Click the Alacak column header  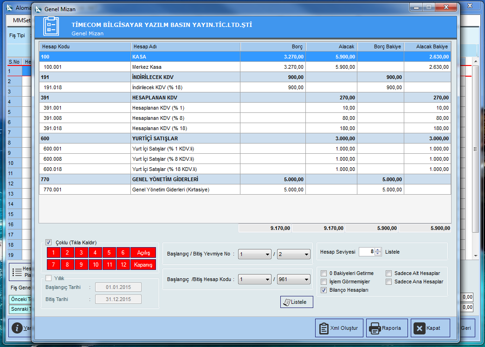click(x=331, y=47)
